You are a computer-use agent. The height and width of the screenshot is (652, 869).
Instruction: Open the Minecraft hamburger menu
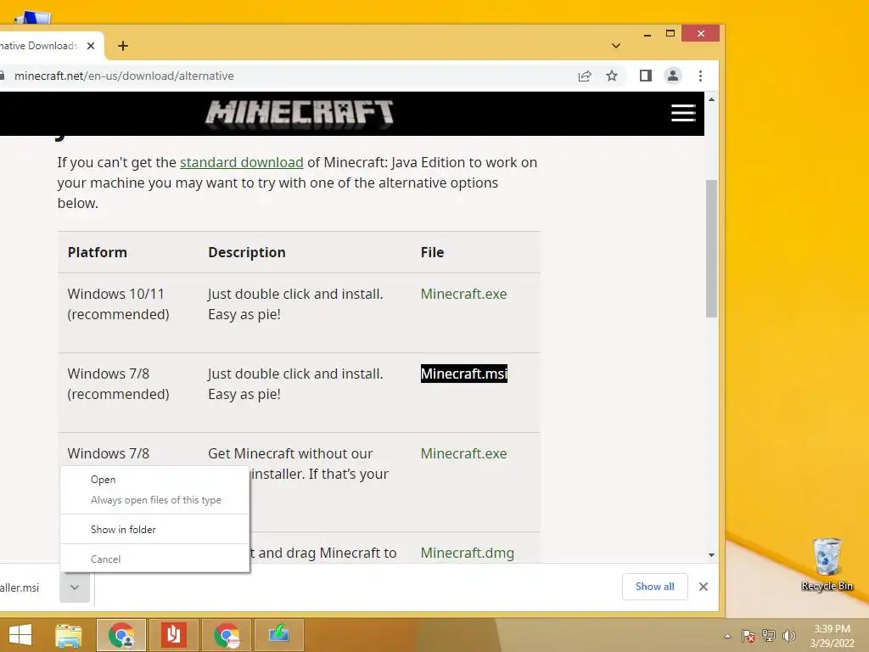(683, 113)
